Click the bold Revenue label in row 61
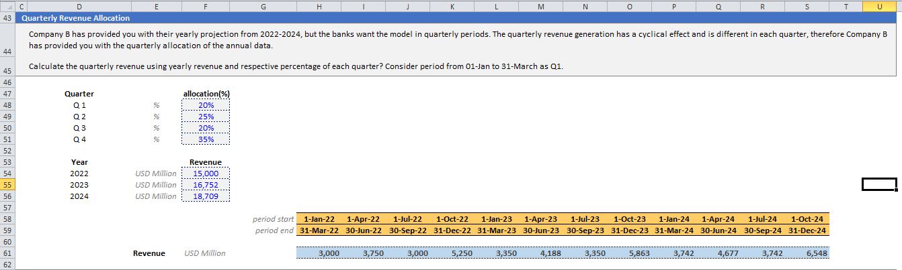Image resolution: width=902 pixels, height=270 pixels. coord(149,253)
